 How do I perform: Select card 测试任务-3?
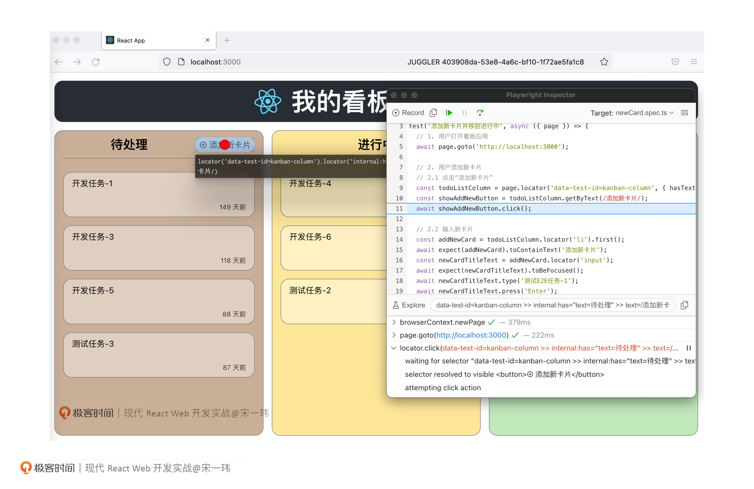pos(159,355)
